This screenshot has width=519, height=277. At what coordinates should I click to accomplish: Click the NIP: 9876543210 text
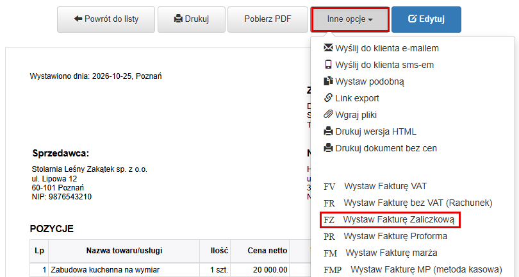[62, 197]
